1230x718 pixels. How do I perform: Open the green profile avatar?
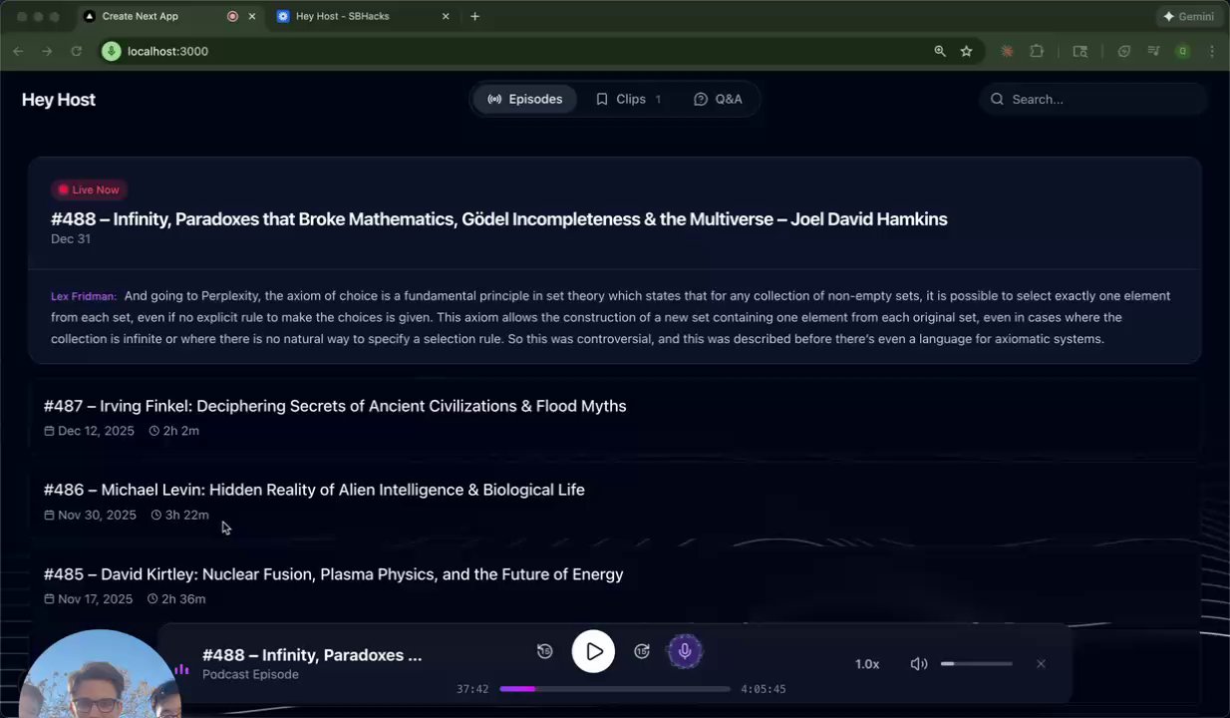coord(1183,51)
